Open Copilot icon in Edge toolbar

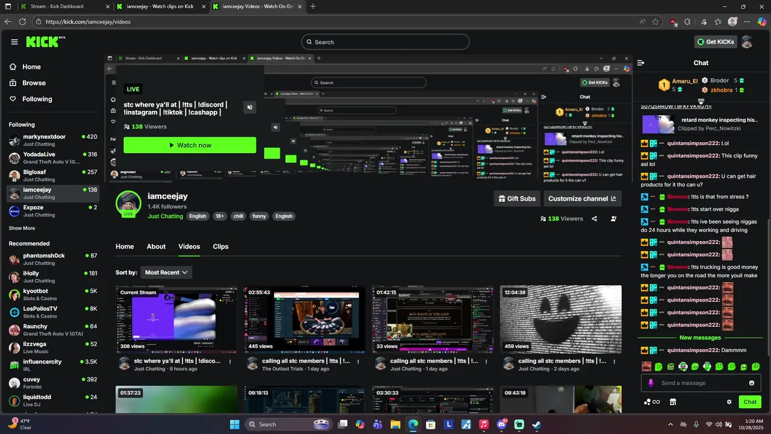click(762, 22)
